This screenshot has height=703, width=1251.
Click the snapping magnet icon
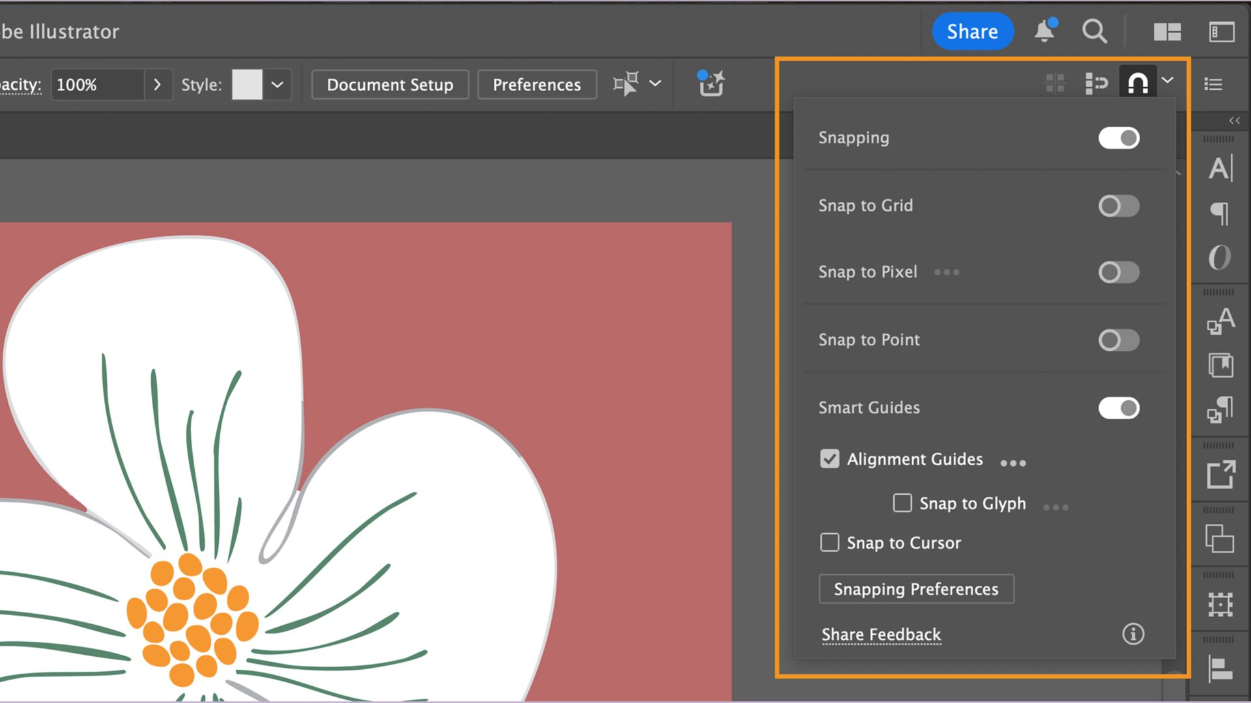point(1138,83)
